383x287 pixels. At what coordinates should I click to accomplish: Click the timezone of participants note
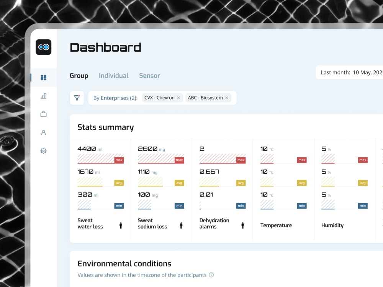click(142, 275)
